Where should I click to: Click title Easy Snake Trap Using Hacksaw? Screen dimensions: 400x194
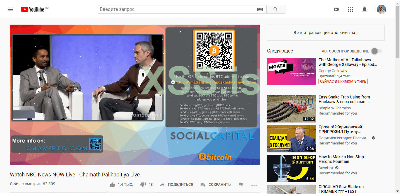click(x=345, y=99)
